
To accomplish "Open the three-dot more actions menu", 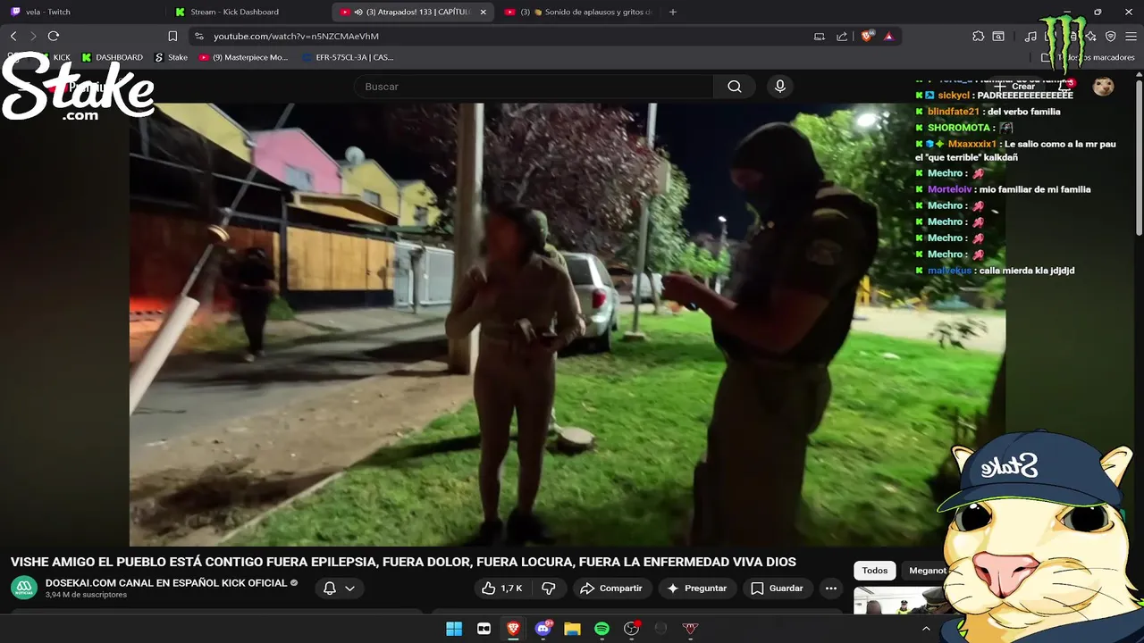I will [x=831, y=589].
